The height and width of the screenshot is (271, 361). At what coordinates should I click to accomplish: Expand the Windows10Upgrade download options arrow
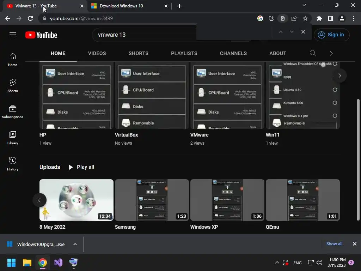point(75,244)
